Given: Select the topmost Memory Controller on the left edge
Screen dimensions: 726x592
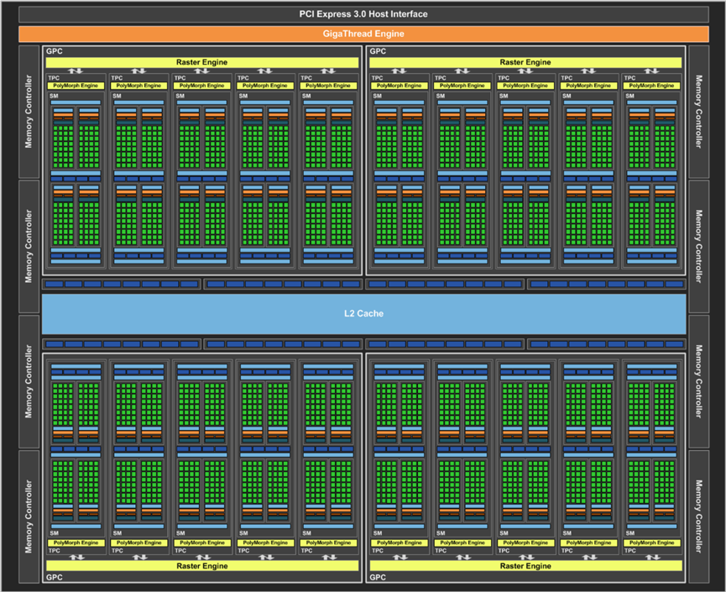Looking at the screenshot, I should (29, 112).
